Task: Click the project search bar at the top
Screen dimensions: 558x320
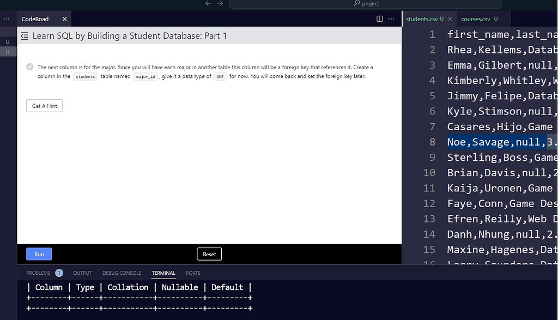Action: 366,3
